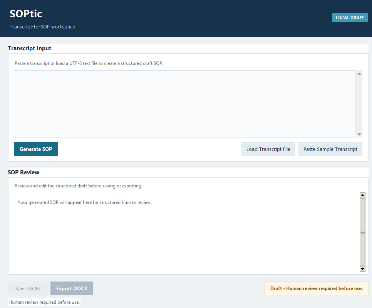Click the SOPtic app title
Image resolution: width=372 pixels, height=308 pixels.
click(x=26, y=14)
